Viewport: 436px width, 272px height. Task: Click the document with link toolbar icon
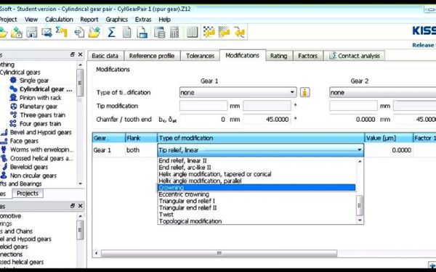click(x=79, y=33)
